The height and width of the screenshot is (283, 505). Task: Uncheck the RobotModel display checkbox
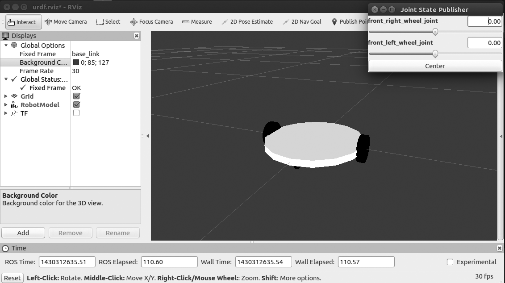point(76,104)
